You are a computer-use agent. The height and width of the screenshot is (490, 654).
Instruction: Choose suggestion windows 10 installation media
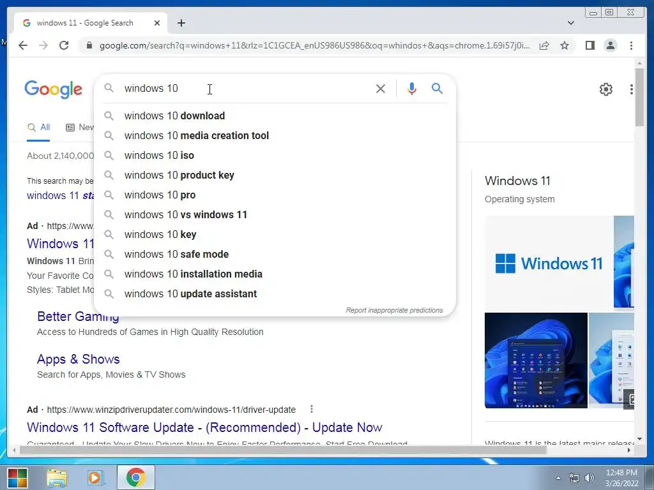275,274
